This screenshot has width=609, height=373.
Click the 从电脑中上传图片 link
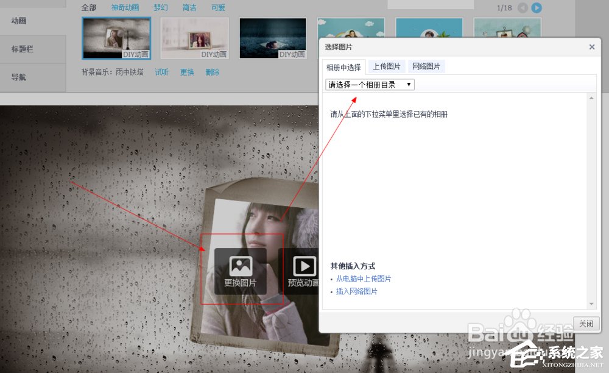[x=362, y=279]
